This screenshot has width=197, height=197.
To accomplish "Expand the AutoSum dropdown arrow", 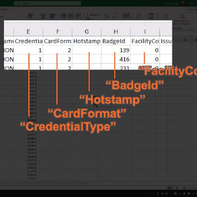I will pos(101,15).
